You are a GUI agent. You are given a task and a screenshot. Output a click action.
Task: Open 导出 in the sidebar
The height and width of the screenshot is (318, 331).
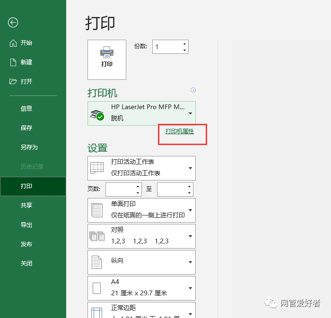click(26, 225)
